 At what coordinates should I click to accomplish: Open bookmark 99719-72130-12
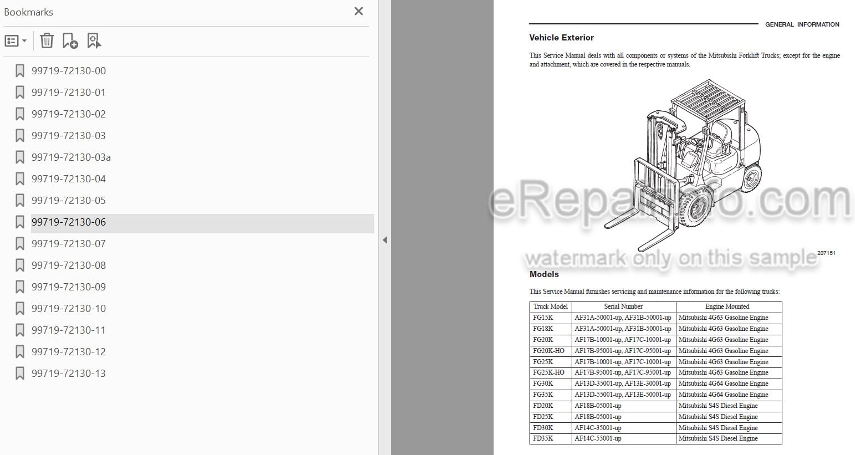pyautogui.click(x=69, y=351)
